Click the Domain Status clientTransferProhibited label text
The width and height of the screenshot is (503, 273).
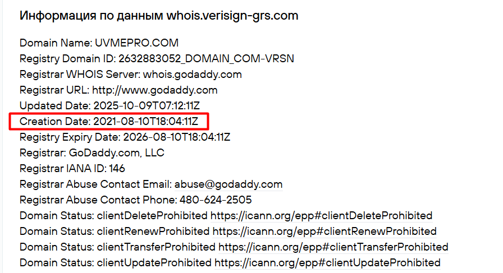click(117, 247)
